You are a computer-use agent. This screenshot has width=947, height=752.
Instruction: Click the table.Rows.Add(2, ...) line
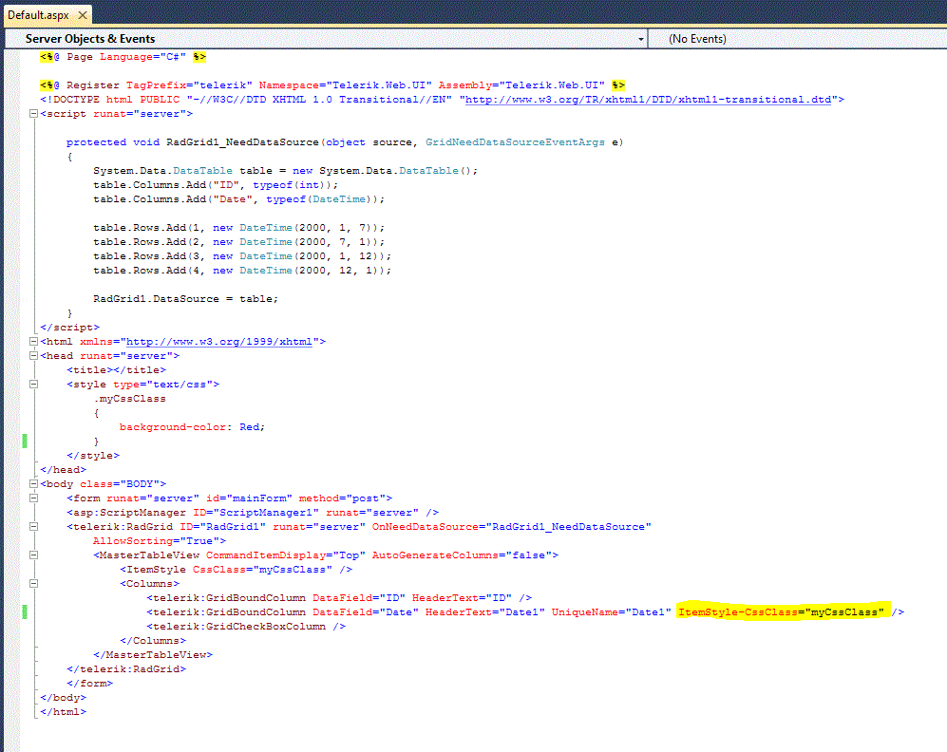[x=238, y=242]
